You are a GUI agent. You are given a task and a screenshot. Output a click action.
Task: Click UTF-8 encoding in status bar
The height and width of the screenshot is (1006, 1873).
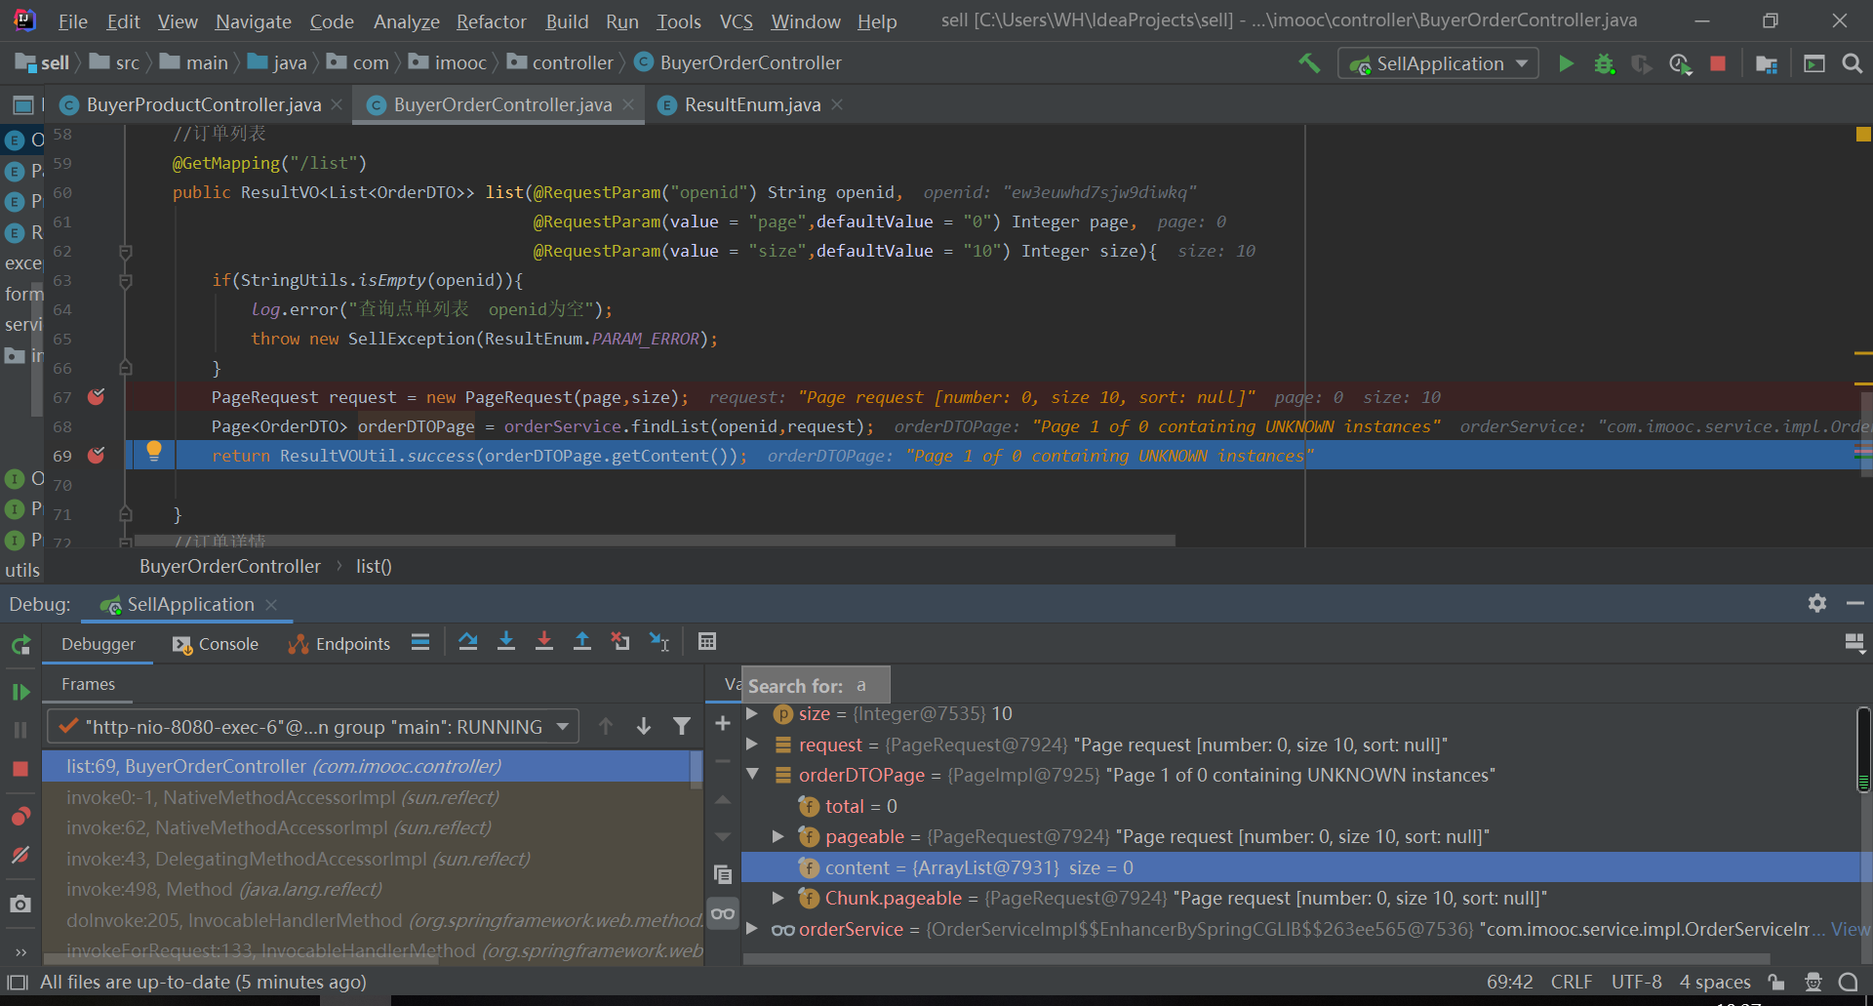(x=1636, y=982)
